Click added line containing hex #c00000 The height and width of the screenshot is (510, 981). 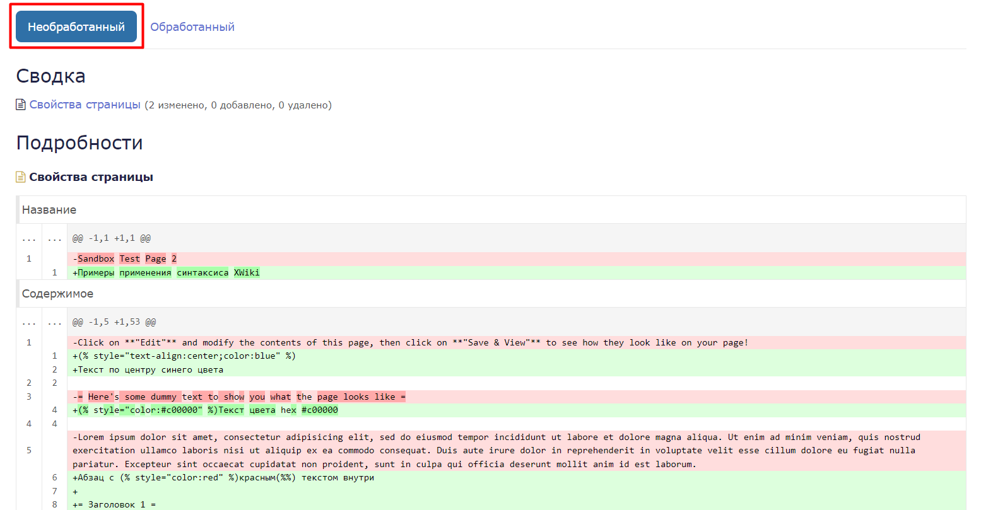[x=517, y=410]
